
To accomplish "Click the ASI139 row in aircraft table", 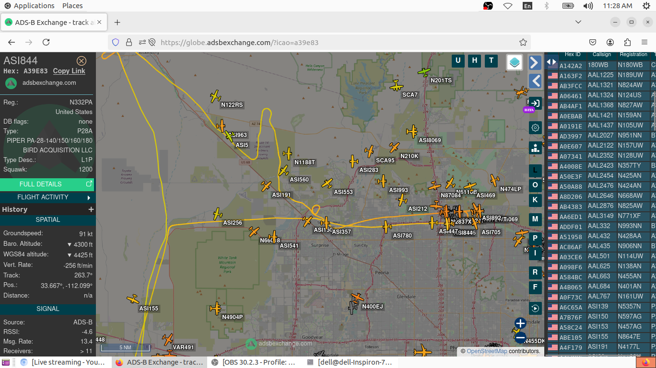I will tap(600, 307).
